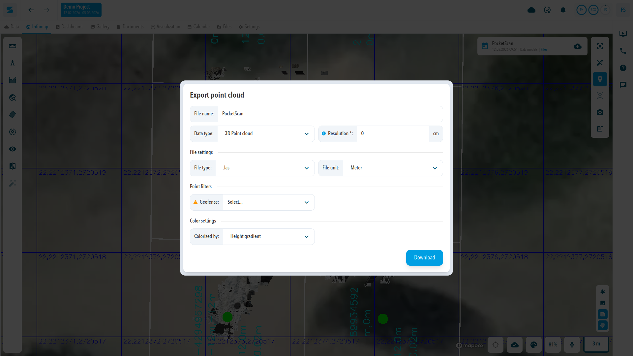633x356 pixels.
Task: Open the Calendar tab
Action: point(199,27)
